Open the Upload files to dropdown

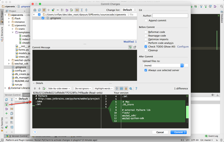163,66
